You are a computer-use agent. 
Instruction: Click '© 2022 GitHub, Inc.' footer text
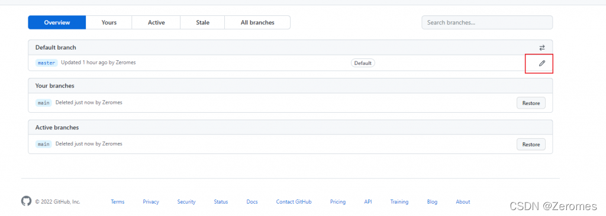pos(57,202)
